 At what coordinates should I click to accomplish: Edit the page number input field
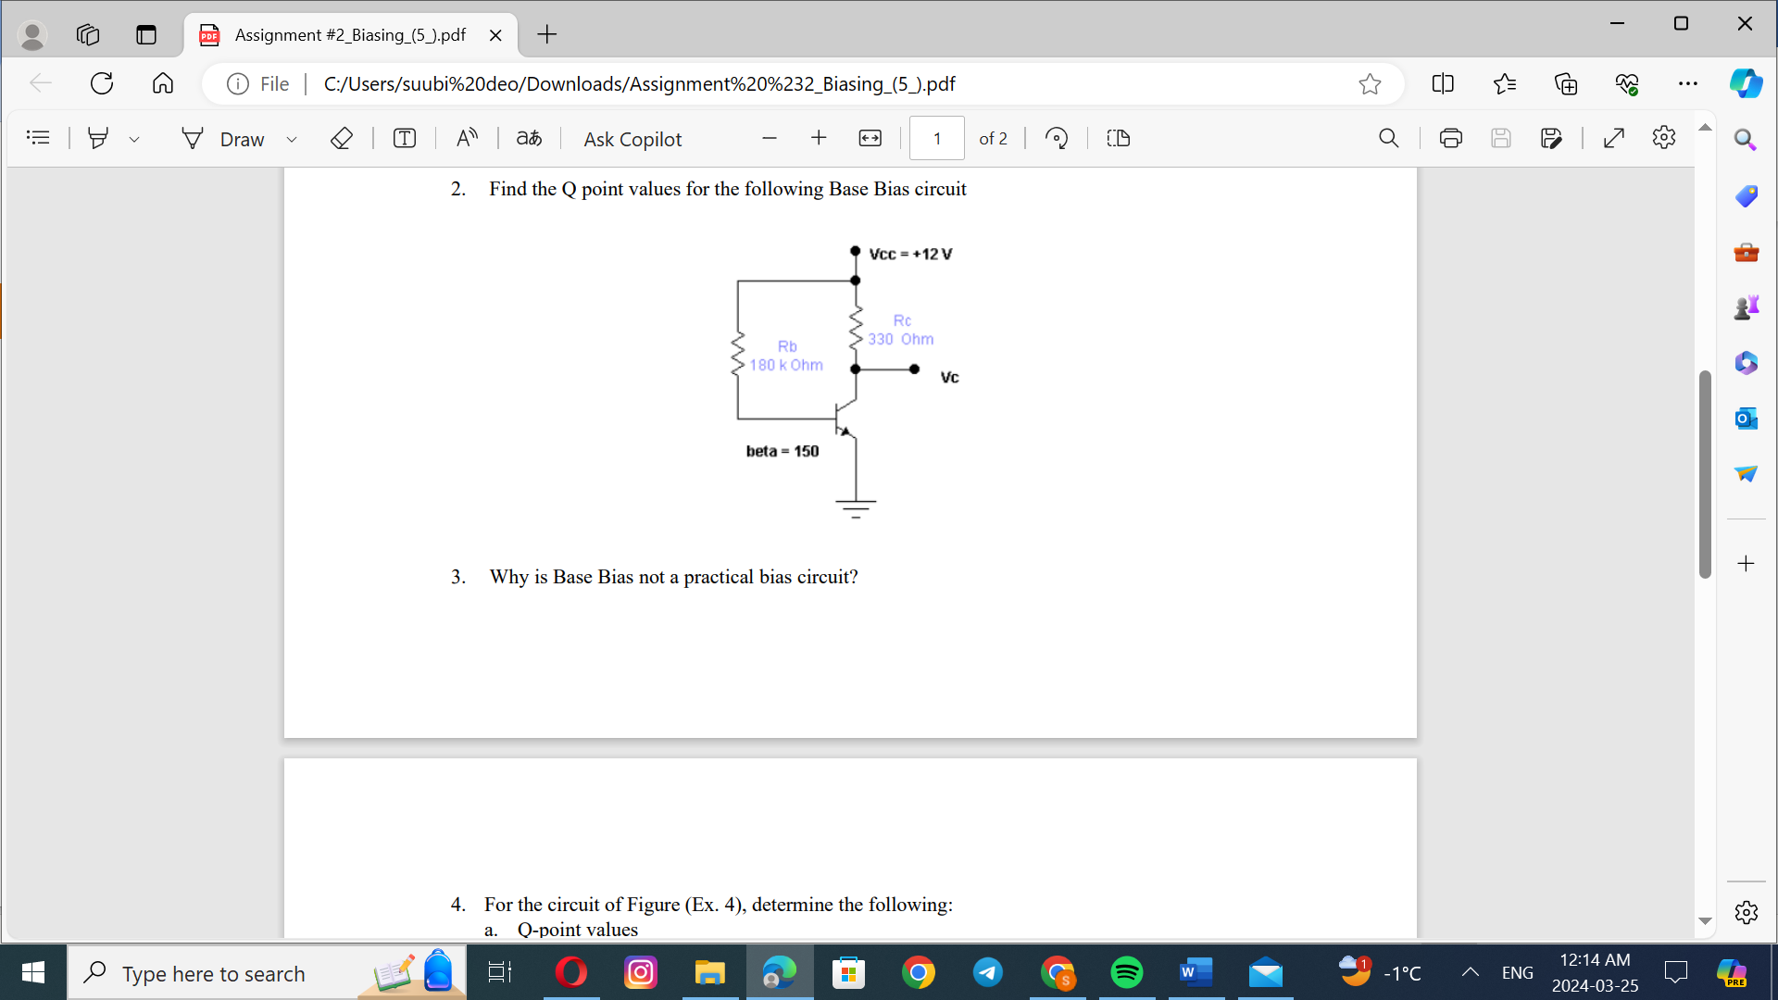click(x=937, y=138)
